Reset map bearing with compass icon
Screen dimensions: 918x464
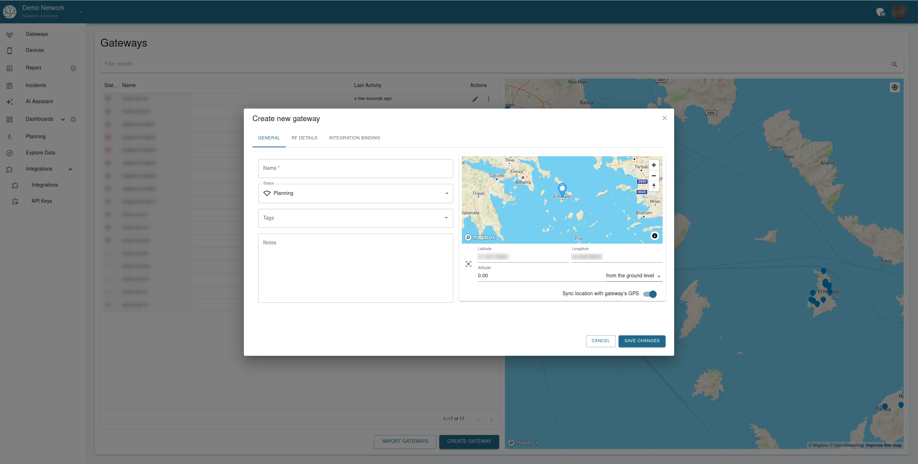tap(654, 186)
